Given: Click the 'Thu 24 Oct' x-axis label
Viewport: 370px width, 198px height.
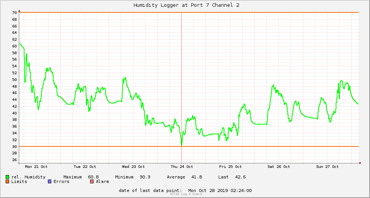Looking at the screenshot, I should click(x=182, y=167).
